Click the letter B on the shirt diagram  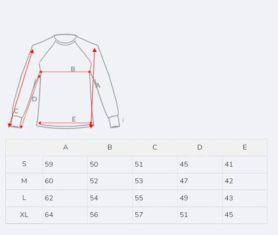[x=73, y=69]
